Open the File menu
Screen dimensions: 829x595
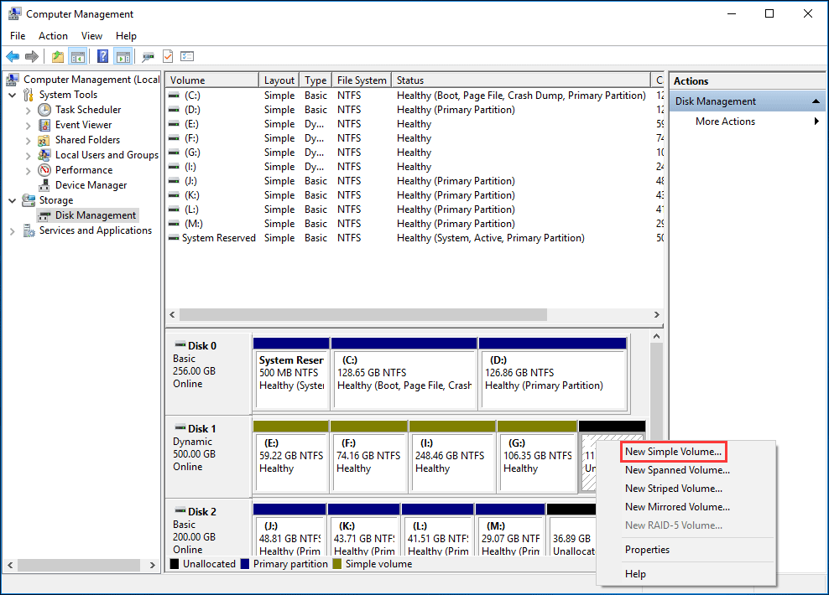click(18, 36)
